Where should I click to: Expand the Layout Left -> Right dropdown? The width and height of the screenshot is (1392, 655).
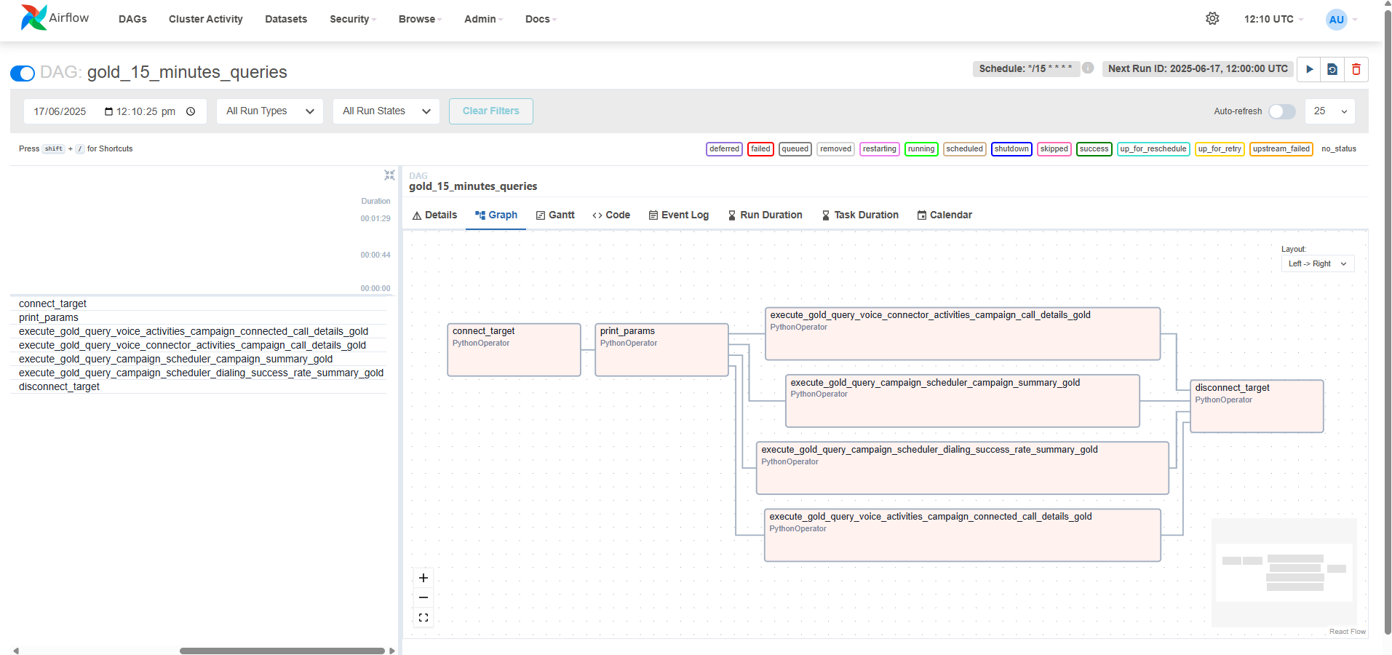(x=1317, y=264)
